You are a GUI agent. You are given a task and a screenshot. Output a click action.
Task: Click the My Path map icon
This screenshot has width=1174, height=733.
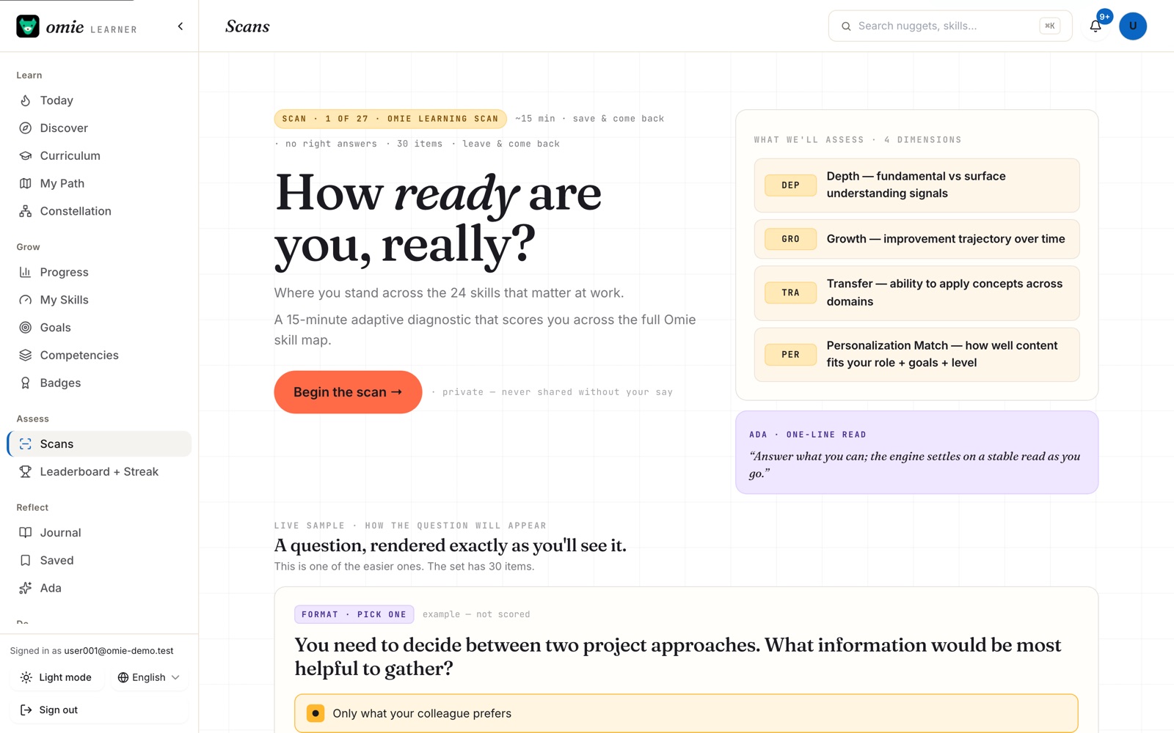click(x=26, y=183)
